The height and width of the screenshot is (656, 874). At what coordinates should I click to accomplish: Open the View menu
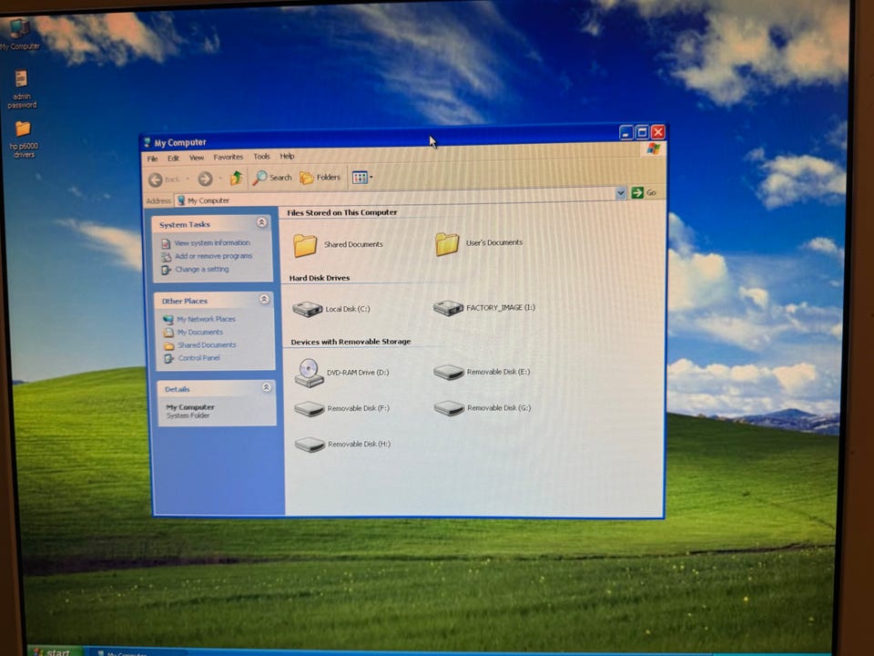coord(197,158)
